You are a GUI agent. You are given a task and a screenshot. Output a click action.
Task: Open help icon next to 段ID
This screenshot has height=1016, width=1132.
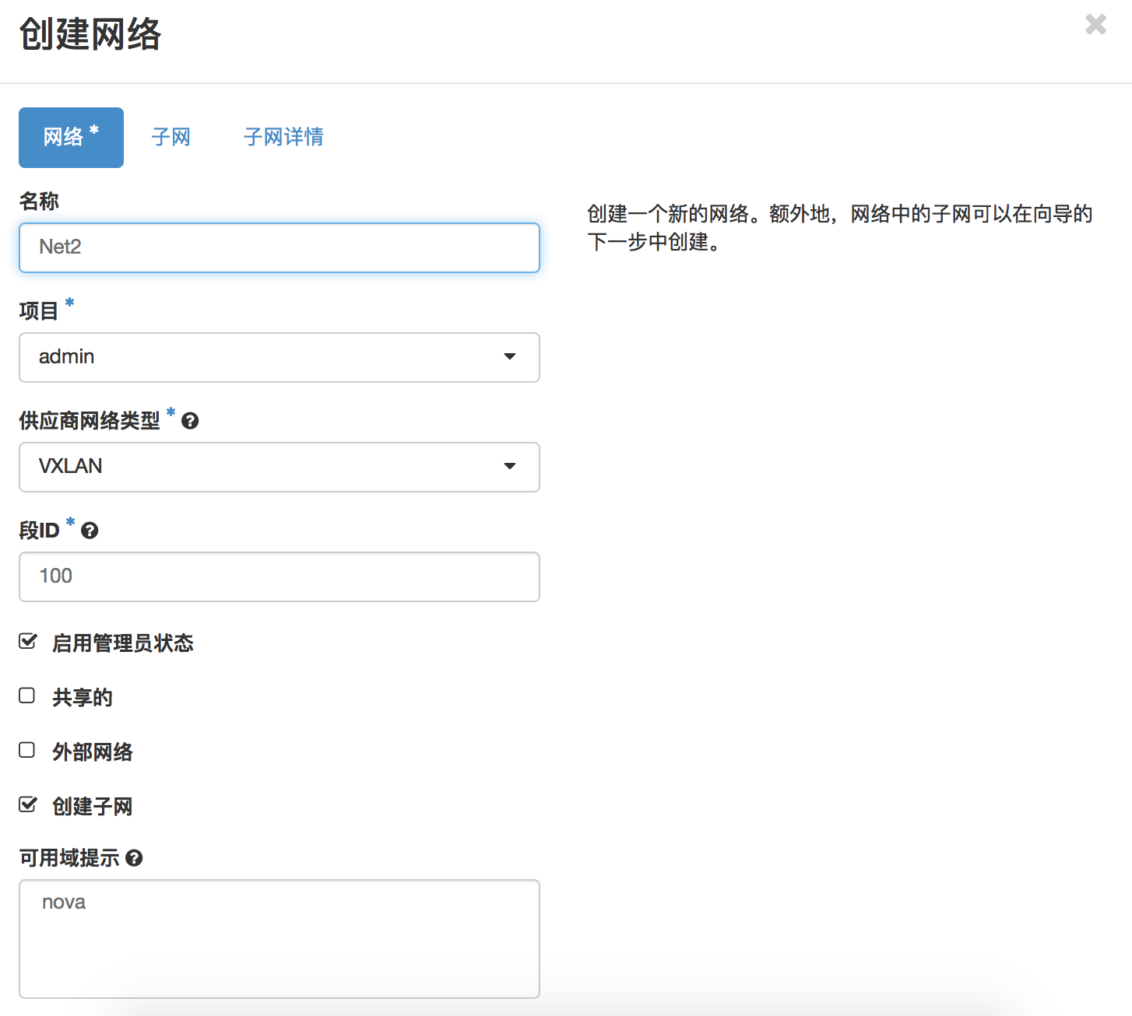(x=90, y=531)
